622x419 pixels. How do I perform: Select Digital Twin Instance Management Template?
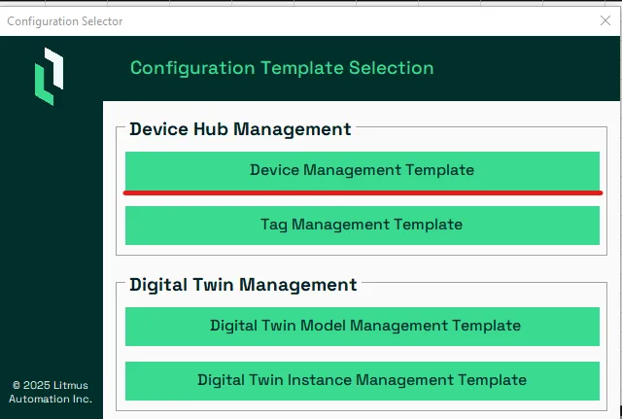point(363,380)
